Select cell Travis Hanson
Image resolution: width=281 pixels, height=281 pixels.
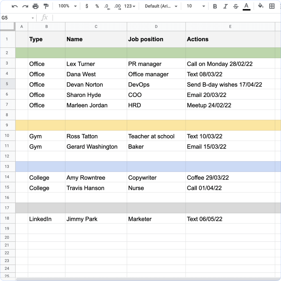point(96,187)
